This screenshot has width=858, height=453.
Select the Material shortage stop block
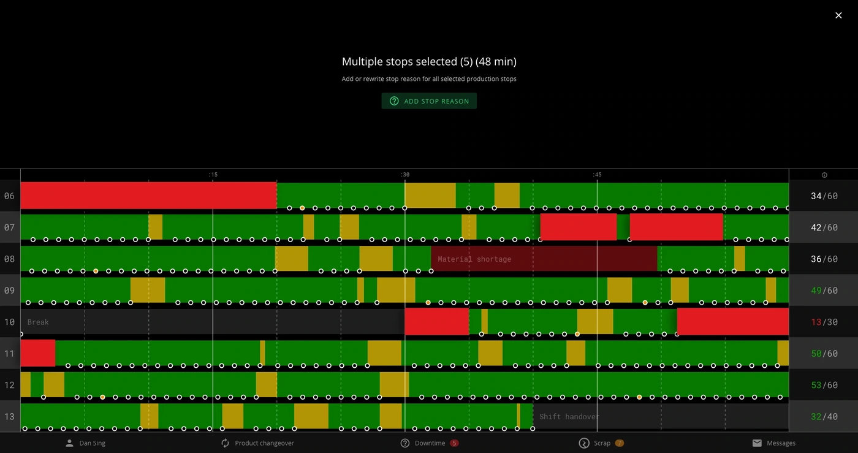[x=544, y=259]
